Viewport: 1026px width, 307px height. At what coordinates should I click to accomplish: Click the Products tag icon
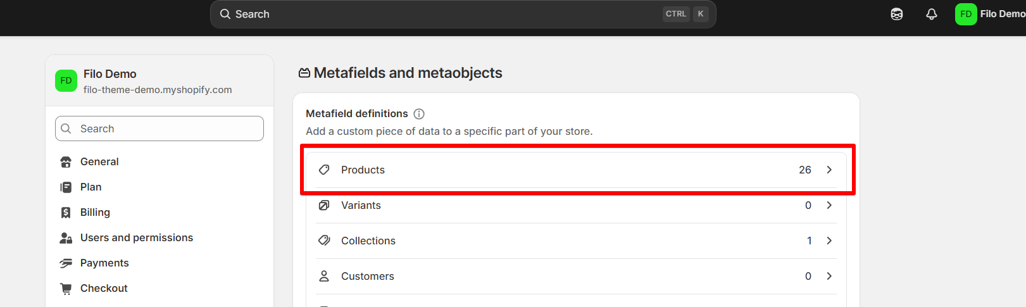[x=324, y=170]
